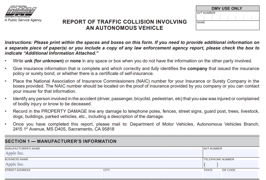
Task: Click the California DMV logo
Action: click(20, 12)
